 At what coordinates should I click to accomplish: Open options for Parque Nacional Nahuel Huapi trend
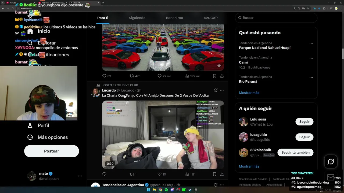click(x=311, y=44)
